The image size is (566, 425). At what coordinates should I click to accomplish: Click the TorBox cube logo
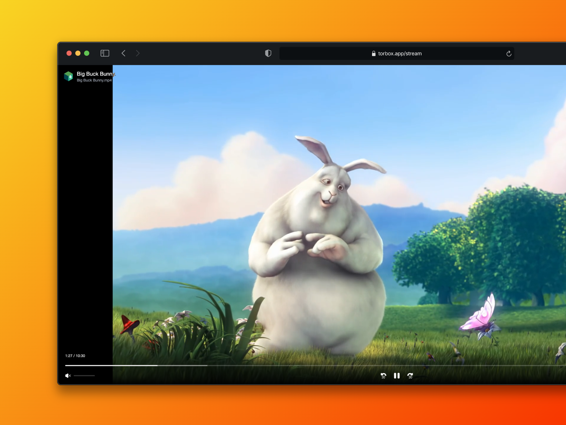68,76
